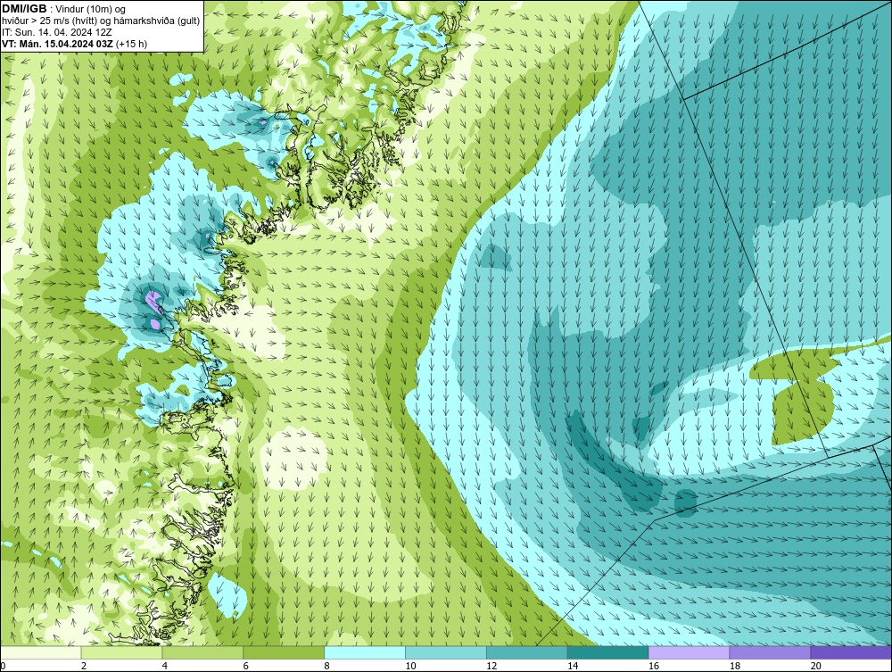This screenshot has width=892, height=672.
Task: Click the '(+15 h)' forecast offset text
Action: (x=131, y=44)
